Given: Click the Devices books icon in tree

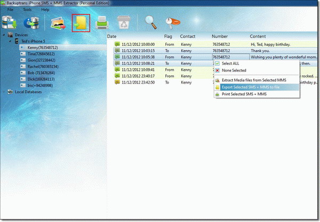Looking at the screenshot, I should [x=10, y=35].
